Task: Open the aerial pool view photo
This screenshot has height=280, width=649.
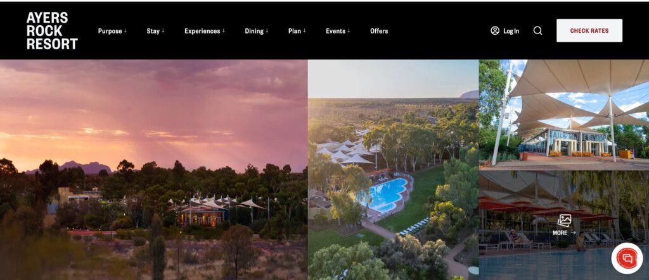Action: 393,170
